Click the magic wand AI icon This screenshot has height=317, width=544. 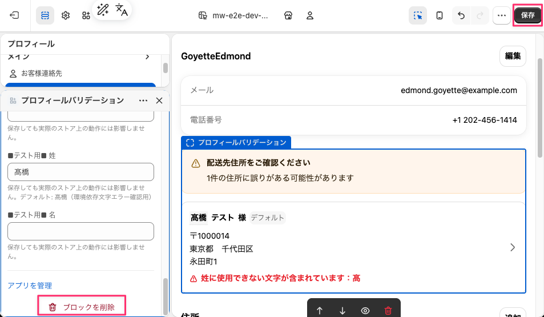(103, 9)
